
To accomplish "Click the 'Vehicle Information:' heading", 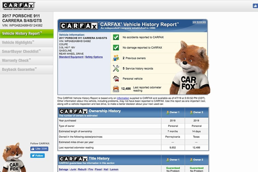I will coord(72,35).
